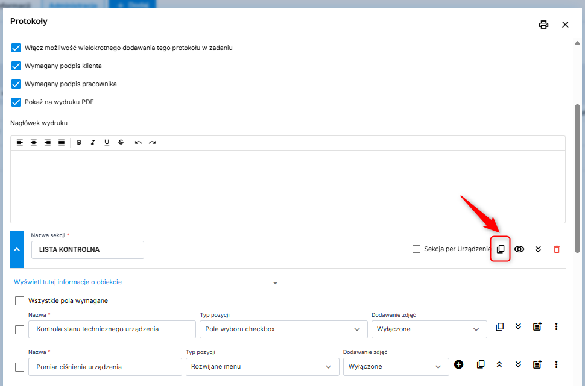Duplicate the LISTA KONTROLNA section
Screen dimensions: 585x386
(x=501, y=249)
